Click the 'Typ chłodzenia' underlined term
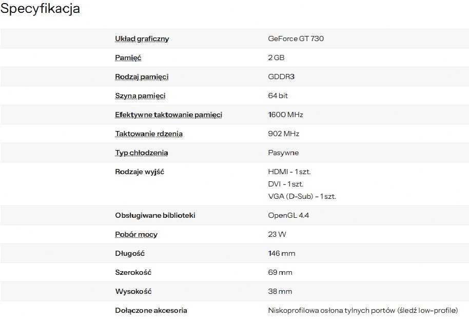Image resolution: width=469 pixels, height=319 pixels. pyautogui.click(x=142, y=153)
